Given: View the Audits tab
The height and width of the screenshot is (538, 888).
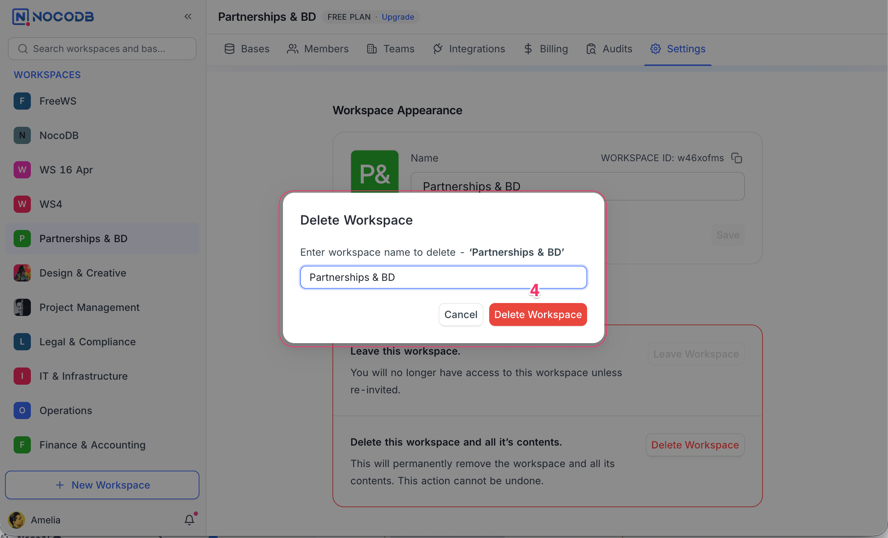Looking at the screenshot, I should pyautogui.click(x=609, y=49).
